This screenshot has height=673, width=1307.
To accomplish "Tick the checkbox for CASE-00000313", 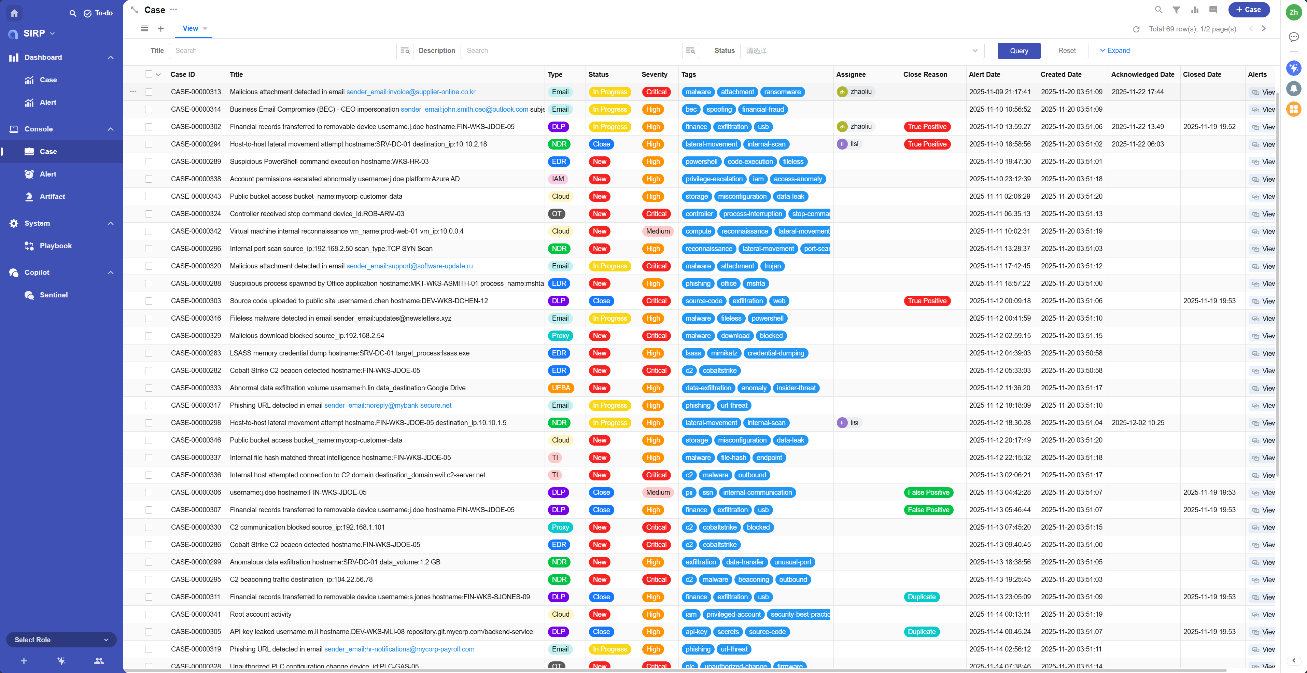I will 149,92.
